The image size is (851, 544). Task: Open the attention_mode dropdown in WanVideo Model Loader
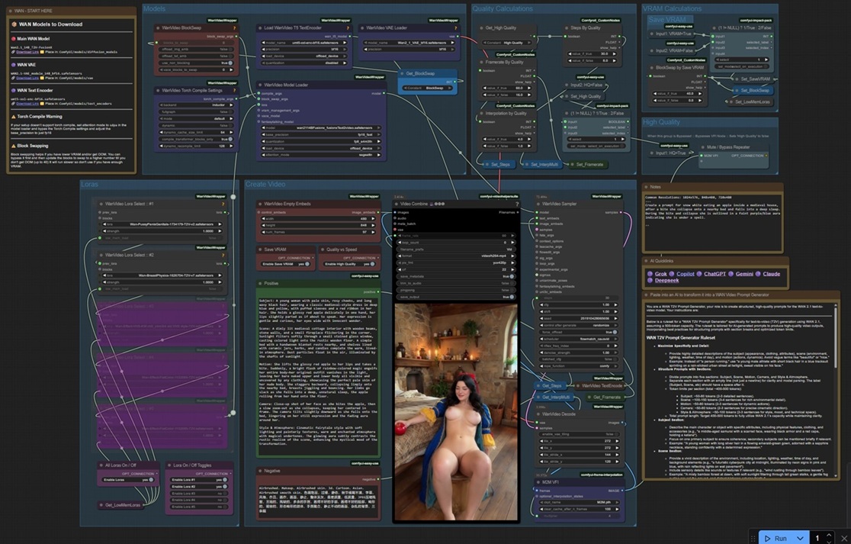[321, 155]
